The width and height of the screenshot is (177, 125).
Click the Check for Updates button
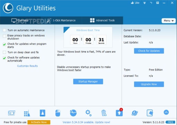[149, 51]
